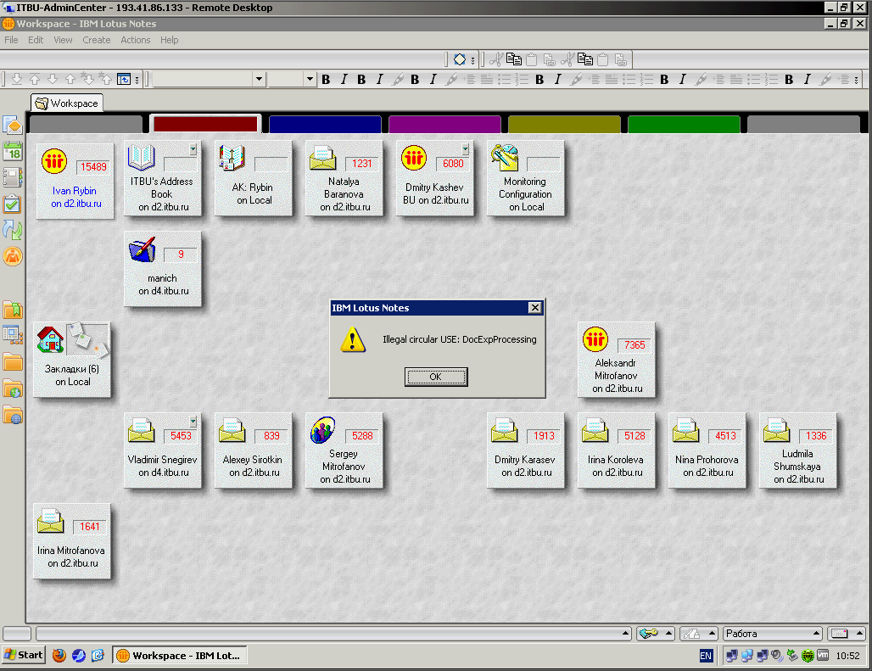872x671 pixels.
Task: Open Ludmila Shumskaya mail tile
Action: 797,450
